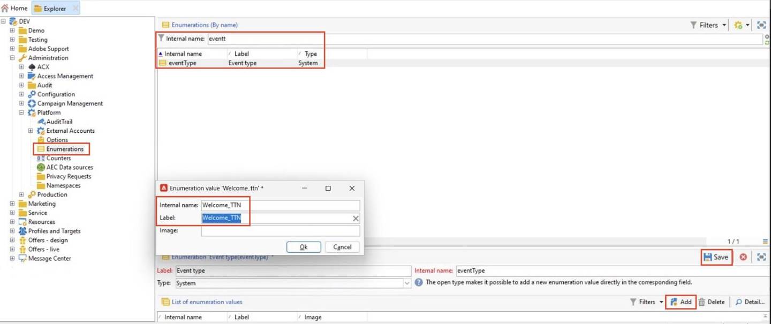Image resolution: width=771 pixels, height=324 pixels.
Task: Delete the selected enumeration value
Action: click(x=711, y=302)
